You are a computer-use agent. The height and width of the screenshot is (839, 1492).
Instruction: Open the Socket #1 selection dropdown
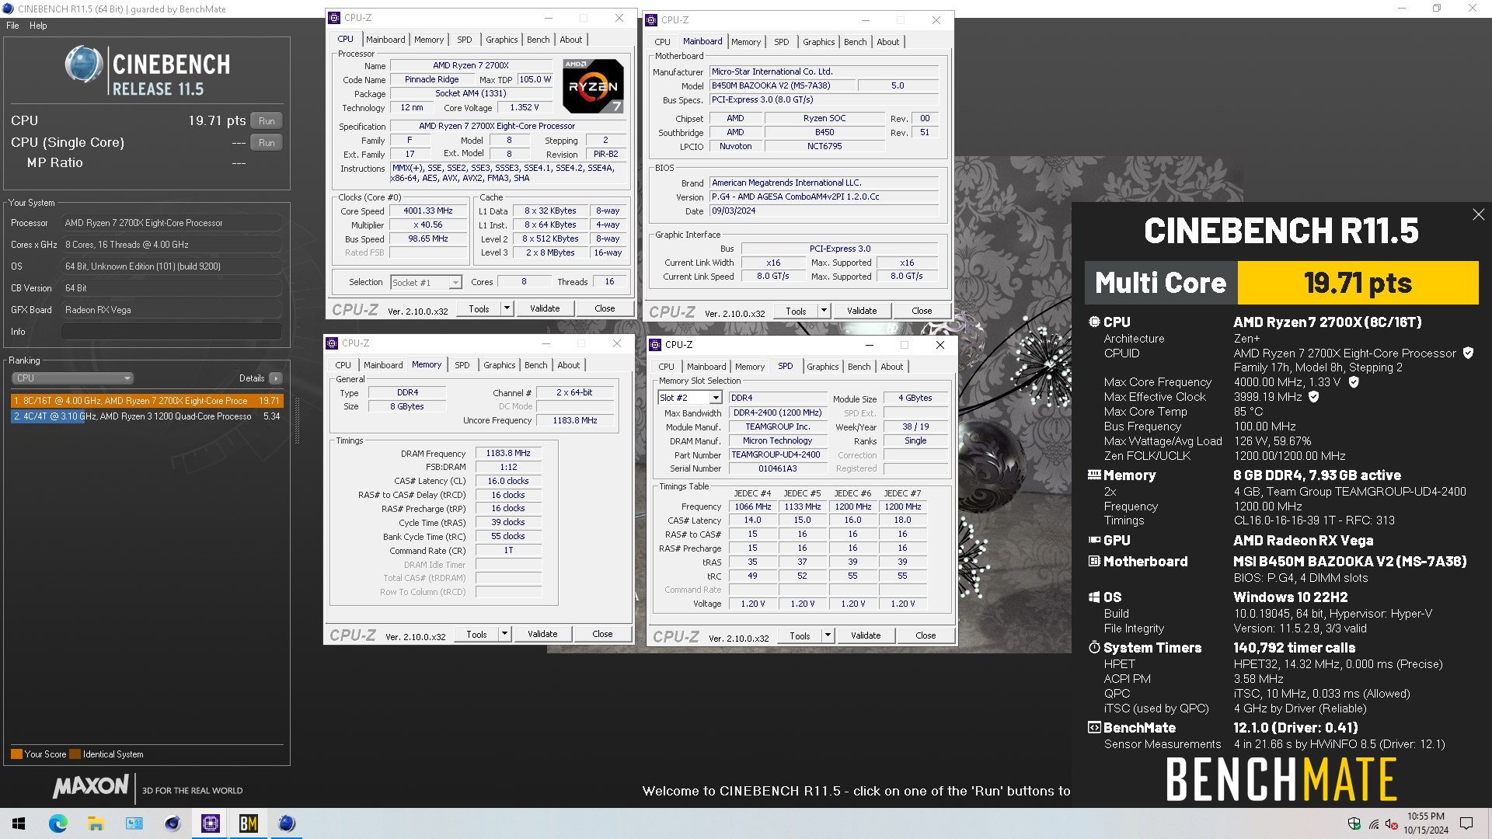tap(455, 283)
